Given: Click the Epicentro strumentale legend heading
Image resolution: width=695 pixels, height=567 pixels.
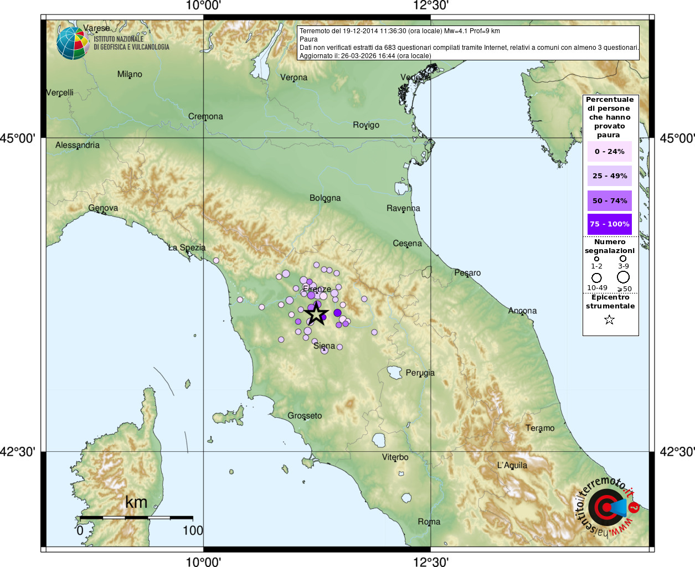Looking at the screenshot, I should point(610,302).
